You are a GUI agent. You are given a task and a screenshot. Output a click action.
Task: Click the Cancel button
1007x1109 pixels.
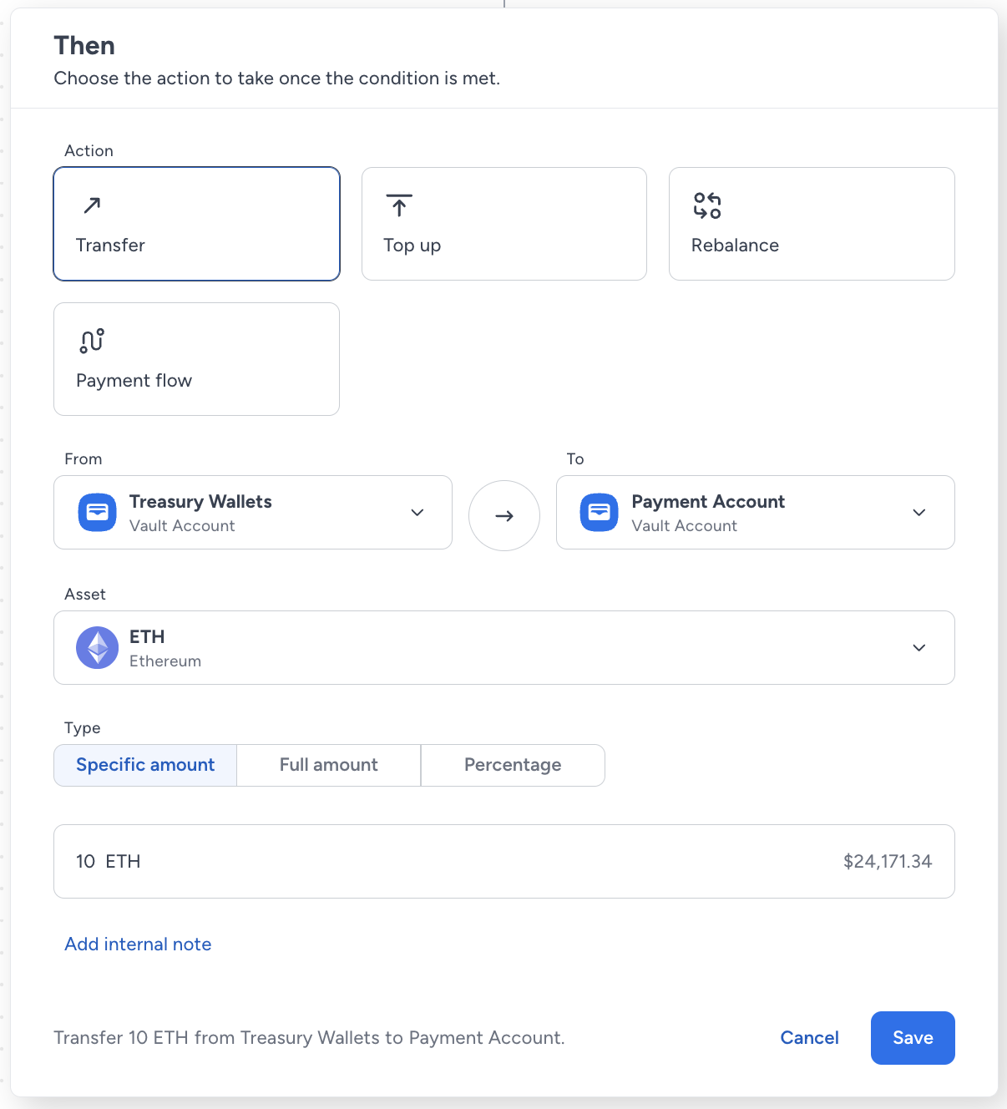click(x=809, y=1038)
